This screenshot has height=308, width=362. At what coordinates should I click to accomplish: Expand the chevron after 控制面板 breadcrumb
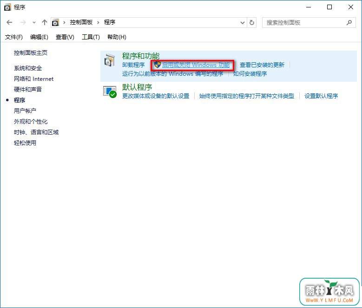(x=98, y=22)
